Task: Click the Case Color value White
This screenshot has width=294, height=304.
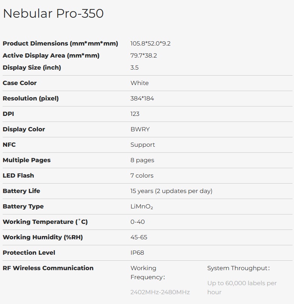Action: coord(139,83)
